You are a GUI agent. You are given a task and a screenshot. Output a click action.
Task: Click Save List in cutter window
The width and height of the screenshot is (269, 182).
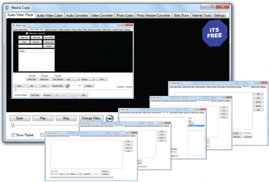(36, 37)
